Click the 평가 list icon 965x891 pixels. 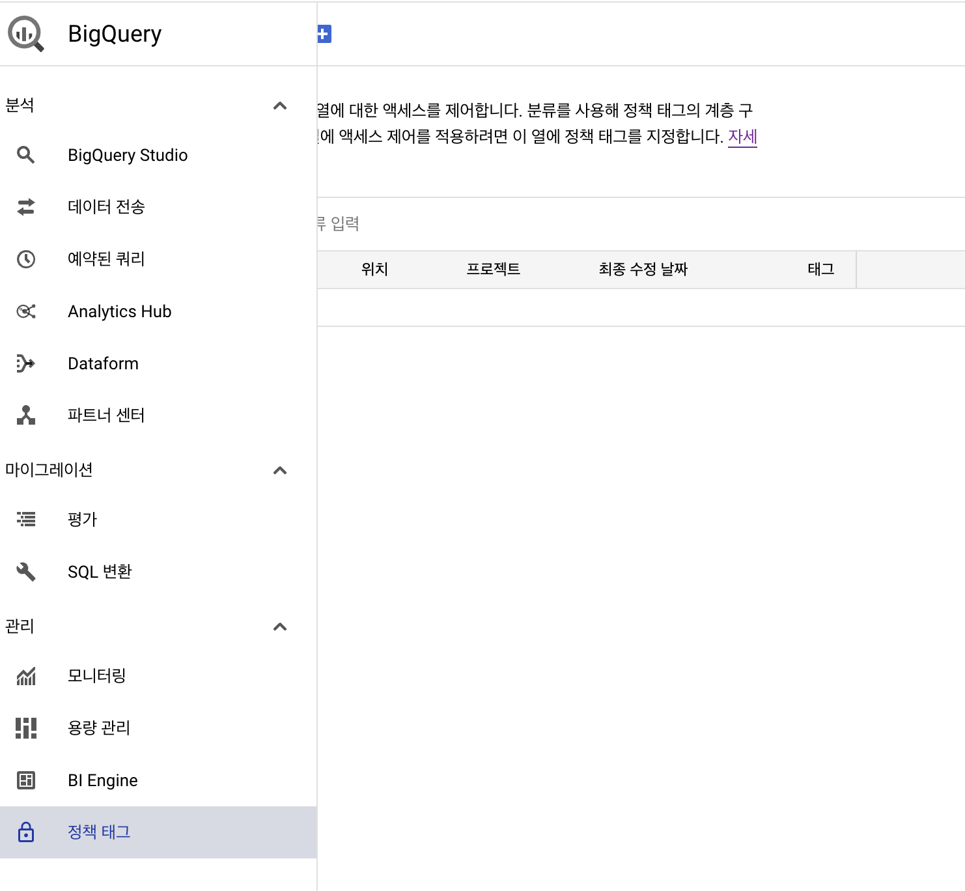26,519
